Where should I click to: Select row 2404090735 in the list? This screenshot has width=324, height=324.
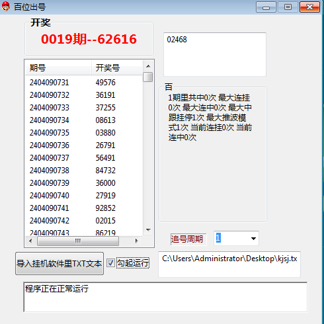click(84, 133)
